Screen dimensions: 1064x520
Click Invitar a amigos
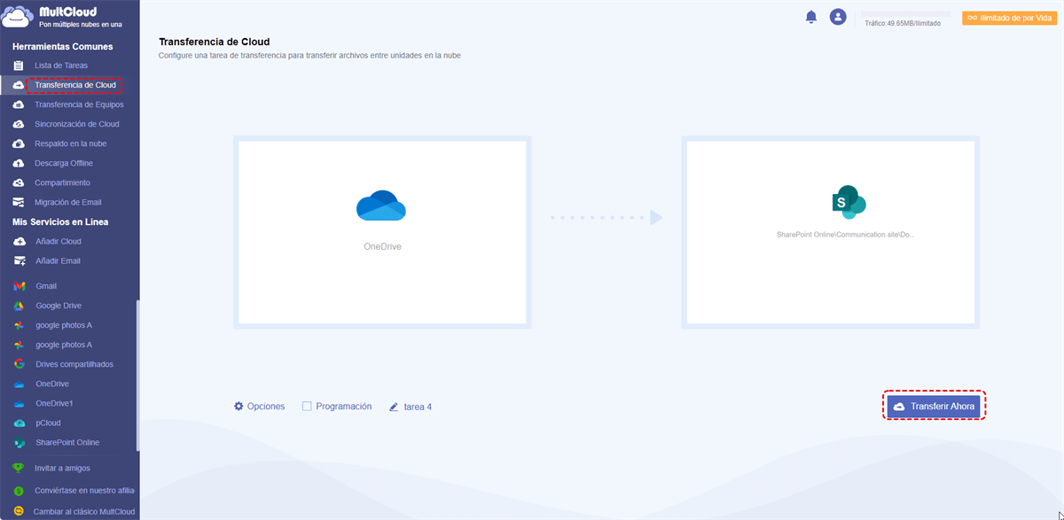coord(62,468)
